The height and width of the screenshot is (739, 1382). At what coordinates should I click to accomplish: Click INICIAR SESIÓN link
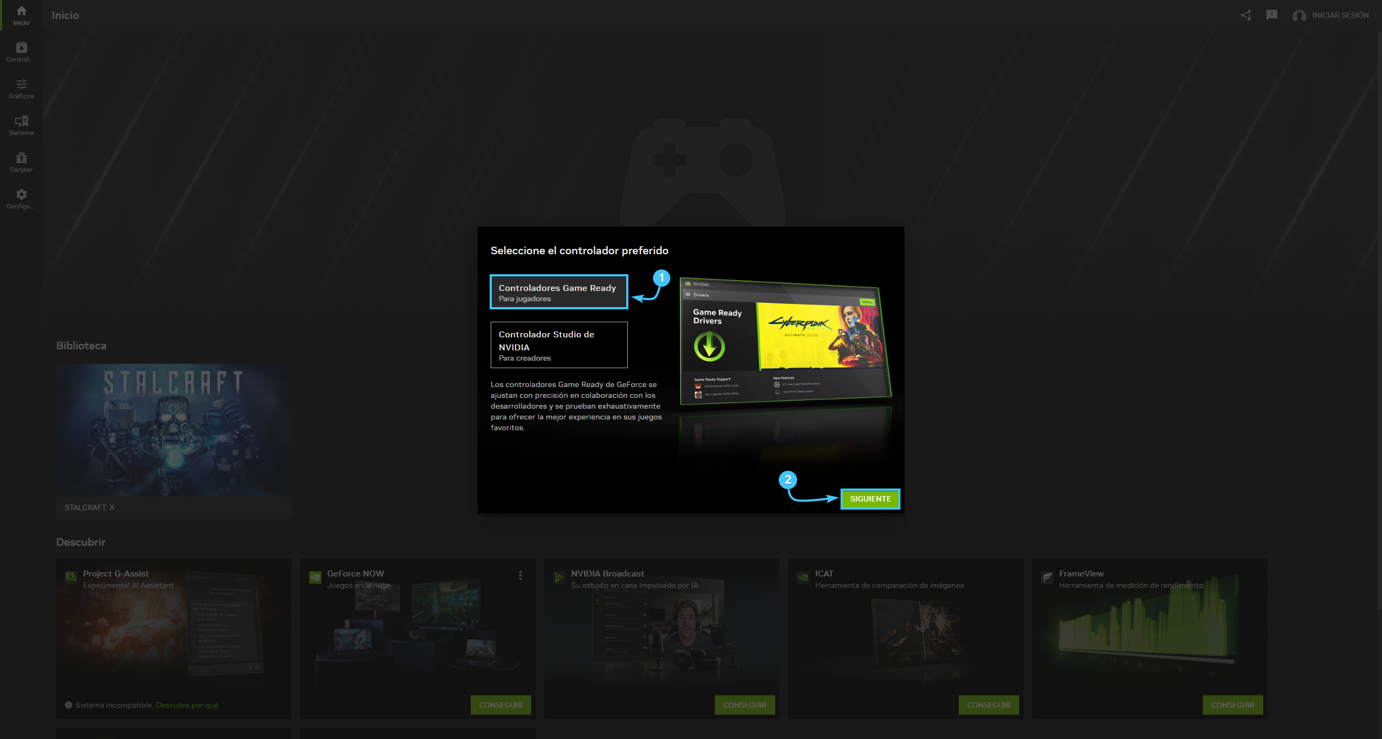[x=1340, y=15]
